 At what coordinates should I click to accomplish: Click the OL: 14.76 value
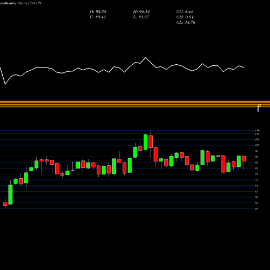click(186, 23)
